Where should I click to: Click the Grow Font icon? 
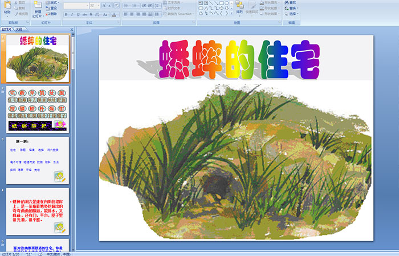[x=104, y=5]
